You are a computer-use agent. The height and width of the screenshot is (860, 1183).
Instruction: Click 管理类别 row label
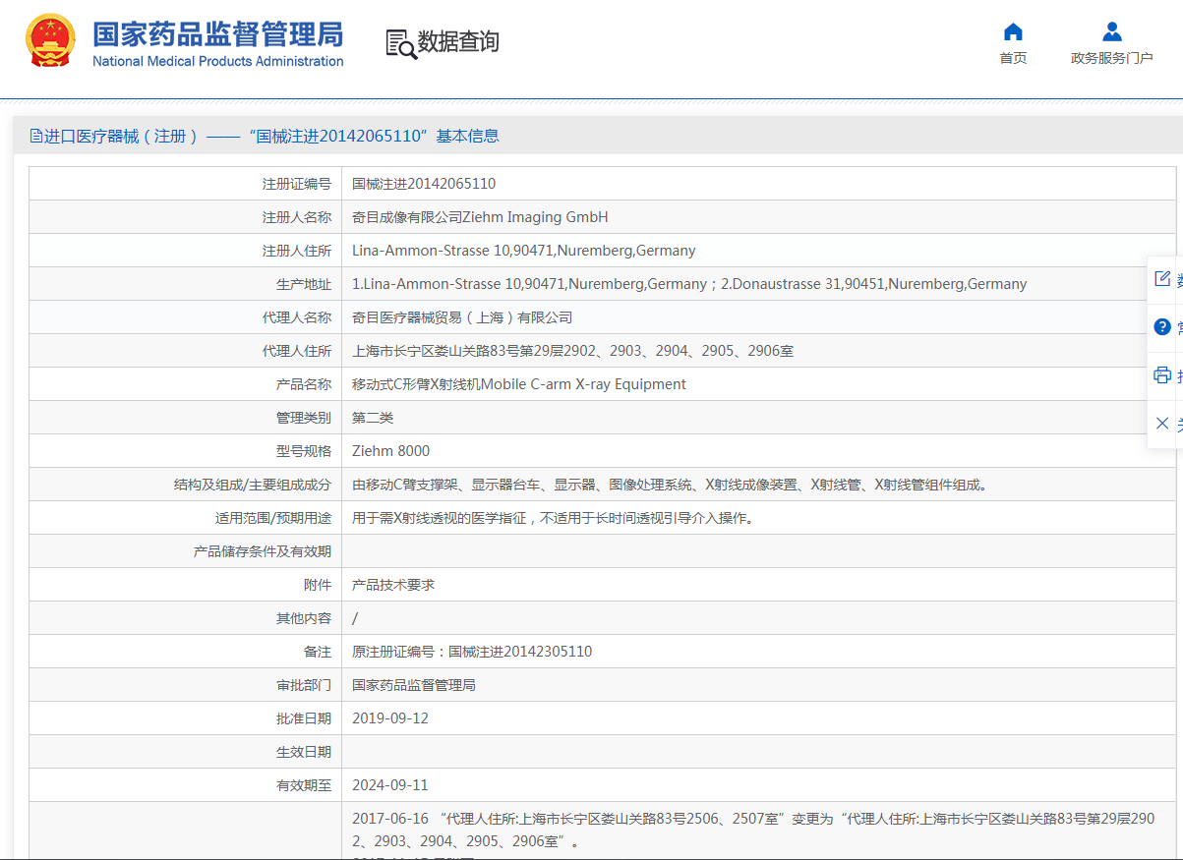(304, 418)
